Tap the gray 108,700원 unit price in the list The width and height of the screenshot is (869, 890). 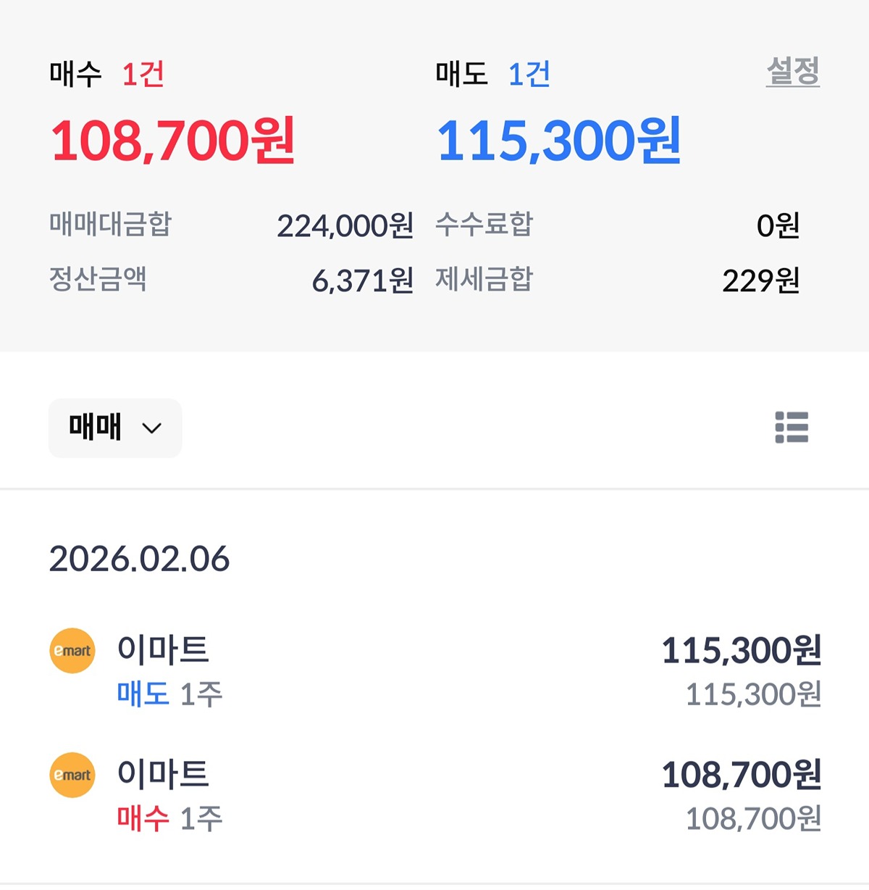click(x=753, y=819)
